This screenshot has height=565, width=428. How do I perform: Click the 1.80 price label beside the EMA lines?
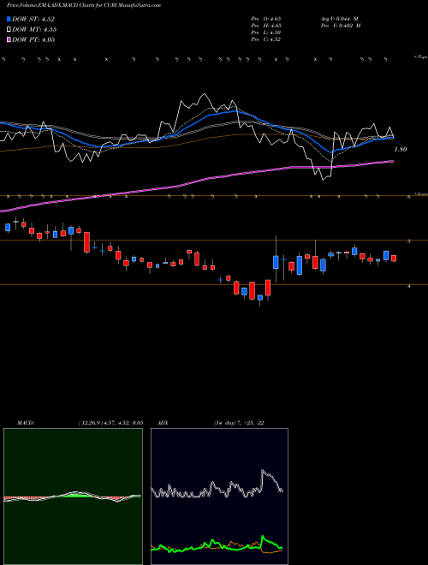(401, 149)
